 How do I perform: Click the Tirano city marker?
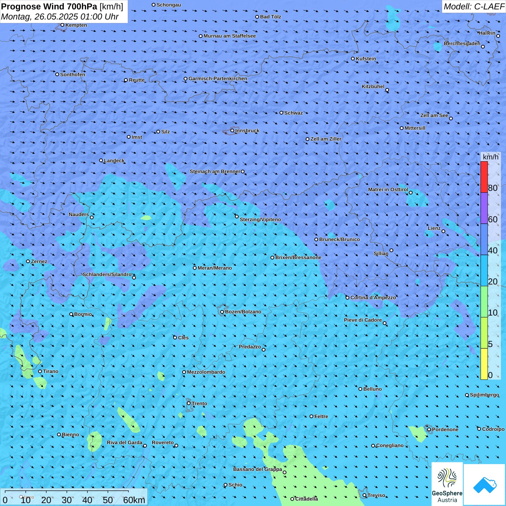(40, 371)
